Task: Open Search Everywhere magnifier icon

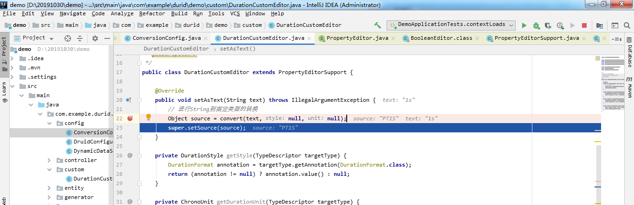Action: (x=627, y=25)
